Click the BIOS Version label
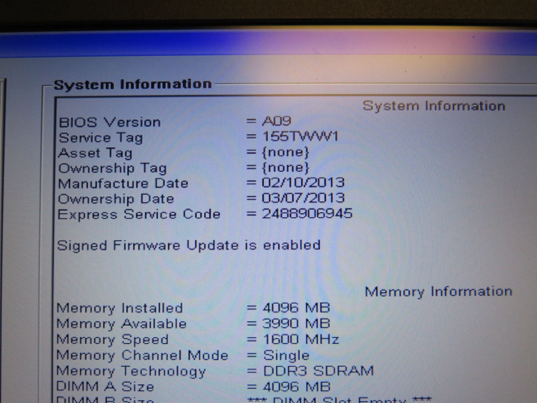 coord(109,122)
